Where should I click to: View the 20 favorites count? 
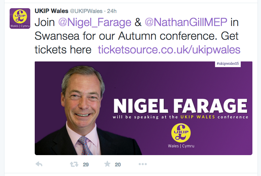[118, 165]
